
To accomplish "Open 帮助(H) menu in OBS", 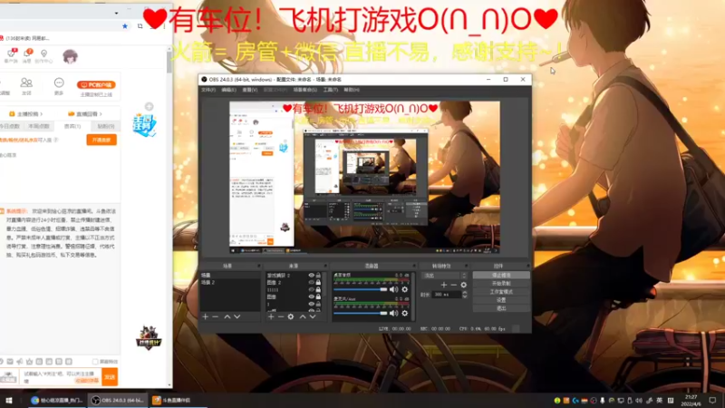I will pyautogui.click(x=352, y=90).
